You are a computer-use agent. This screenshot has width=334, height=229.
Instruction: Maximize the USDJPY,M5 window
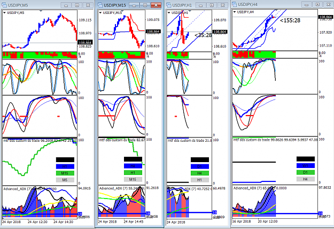tap(77, 5)
